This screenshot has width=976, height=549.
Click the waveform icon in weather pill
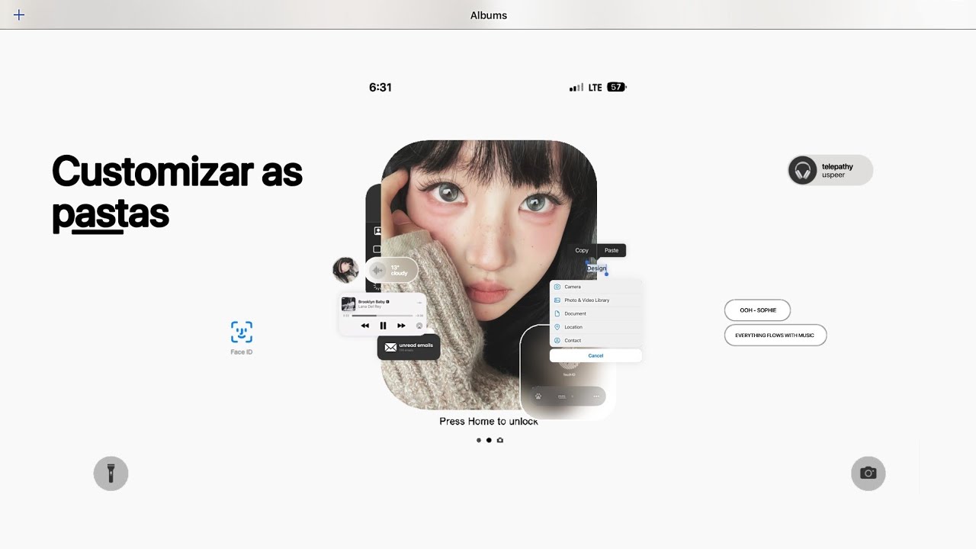tap(377, 270)
